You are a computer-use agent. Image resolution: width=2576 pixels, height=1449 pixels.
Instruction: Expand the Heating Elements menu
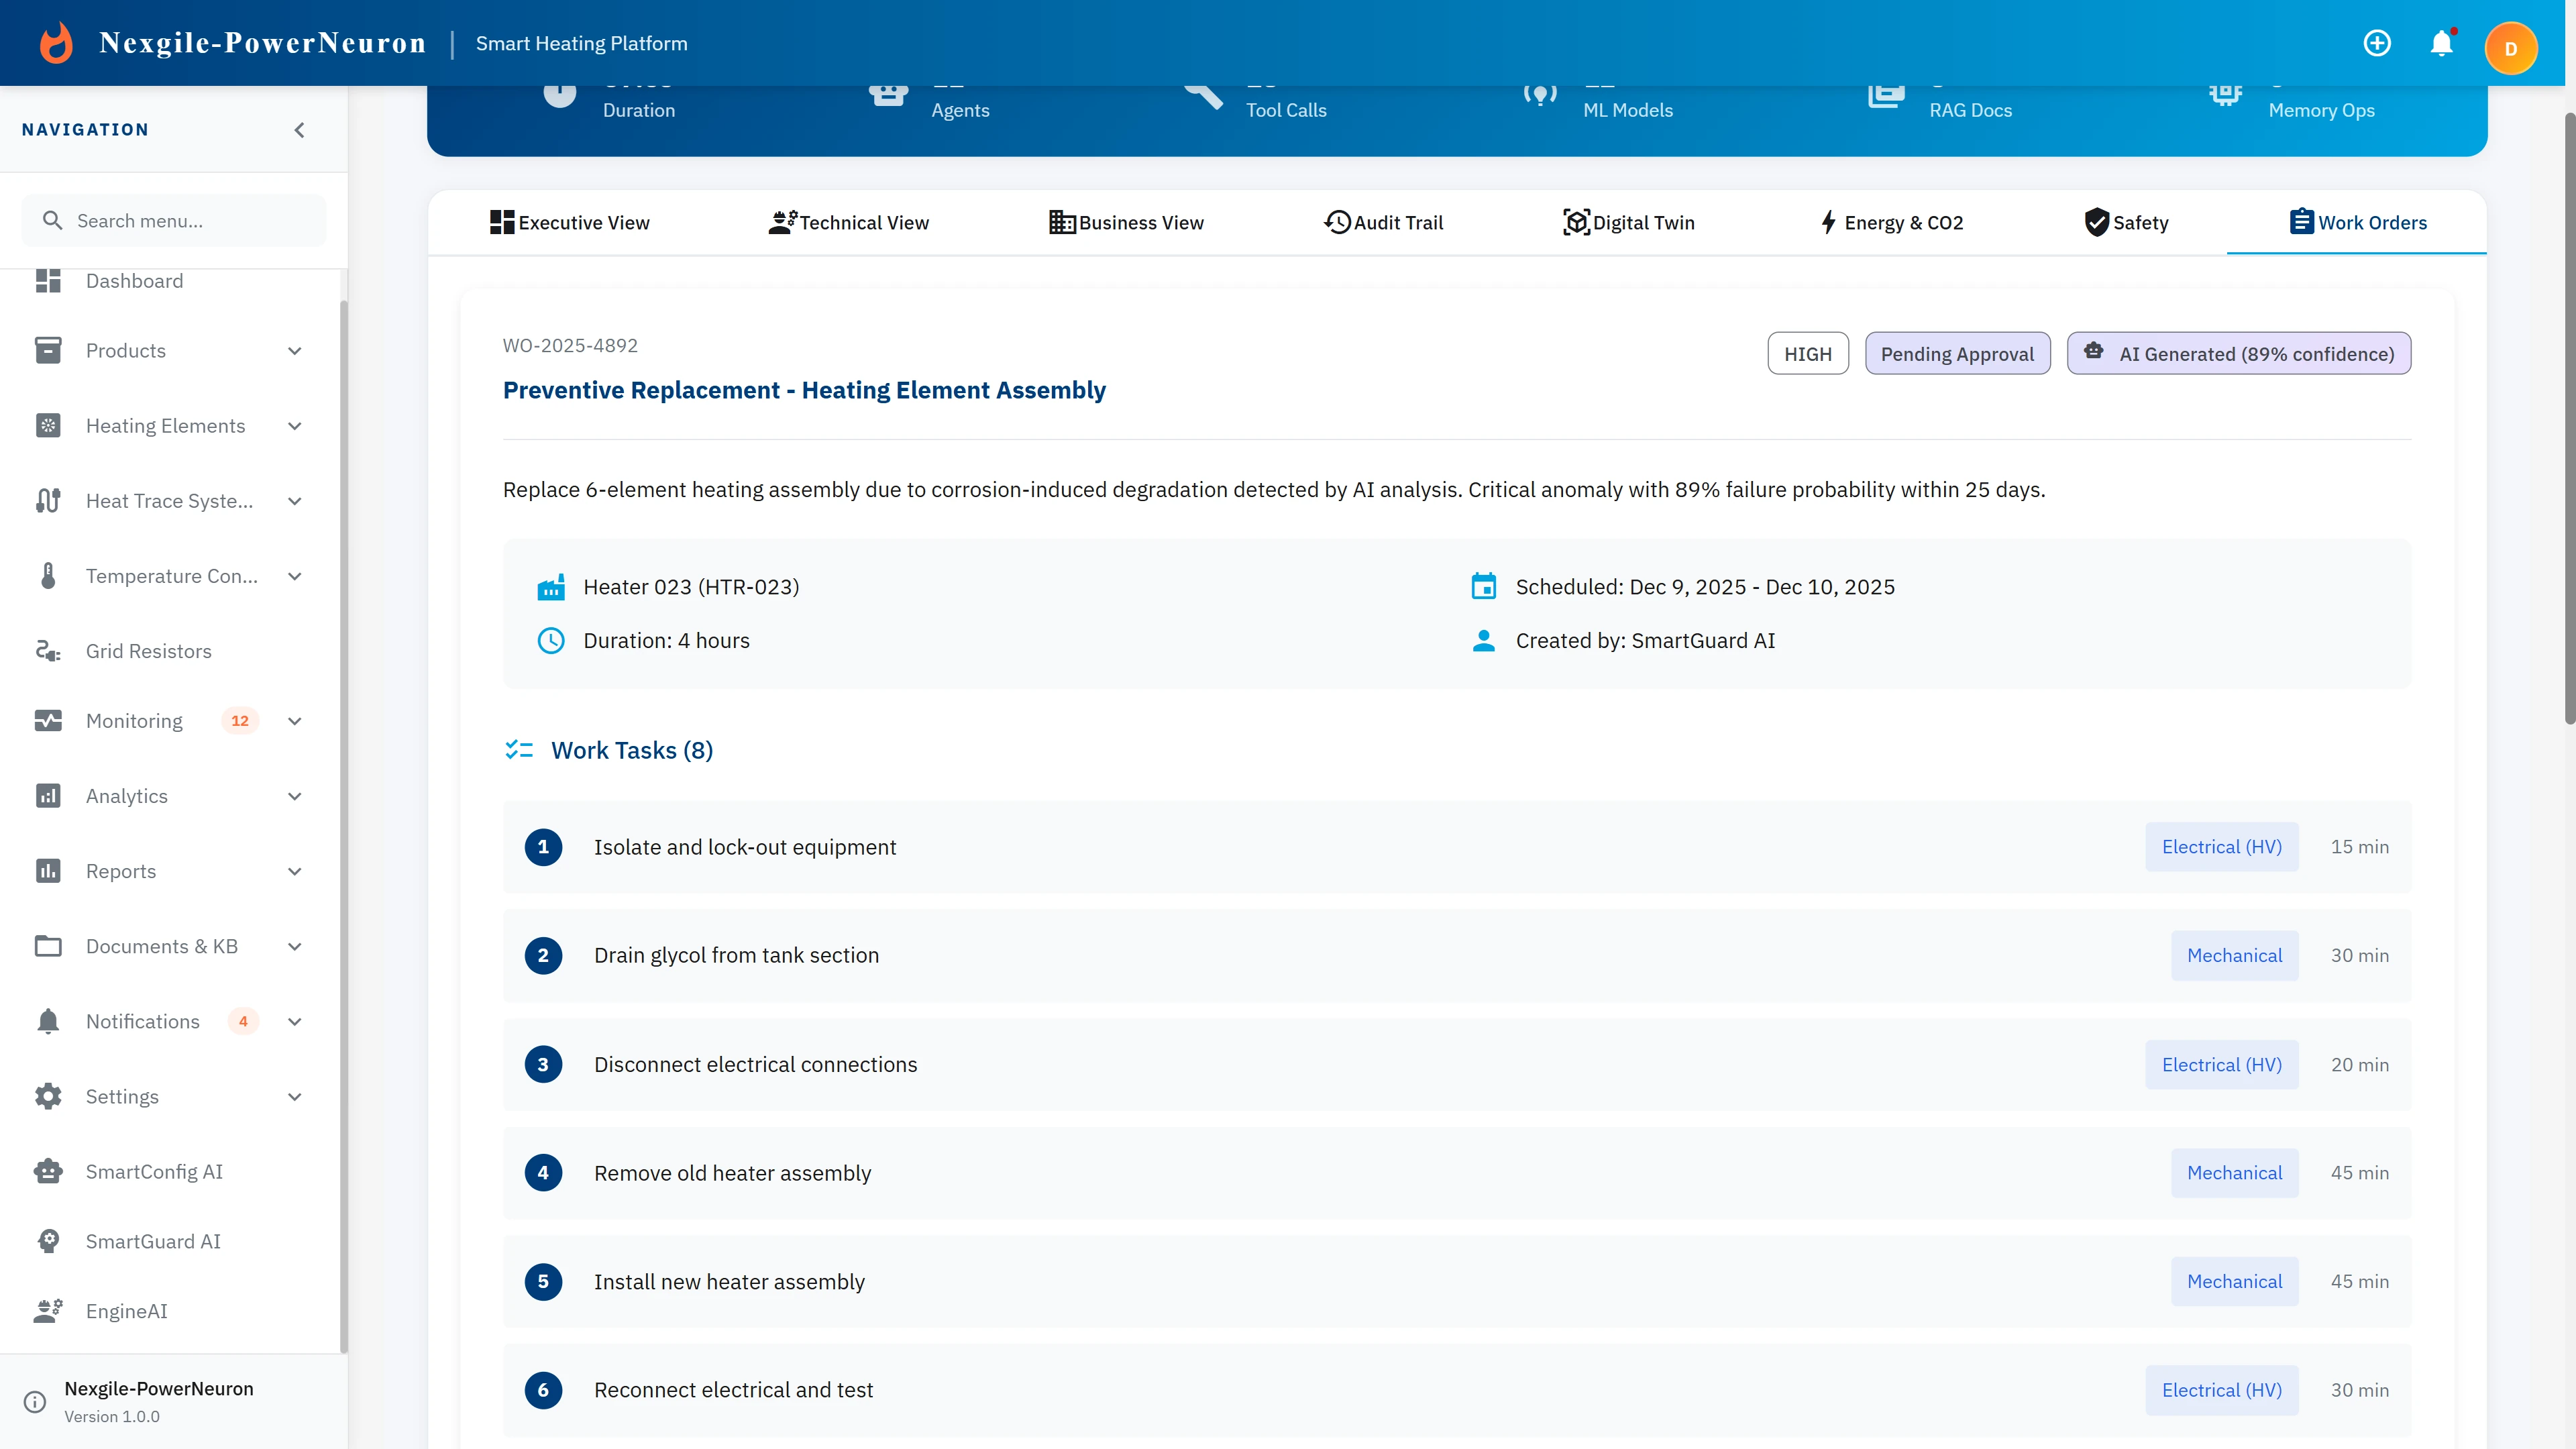tap(165, 425)
